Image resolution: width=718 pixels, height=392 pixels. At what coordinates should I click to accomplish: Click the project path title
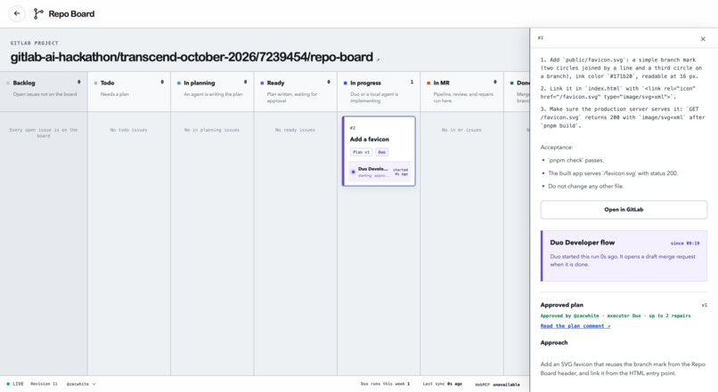[x=192, y=57]
